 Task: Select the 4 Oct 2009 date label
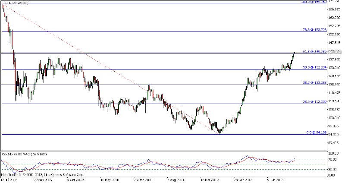(x=78, y=179)
